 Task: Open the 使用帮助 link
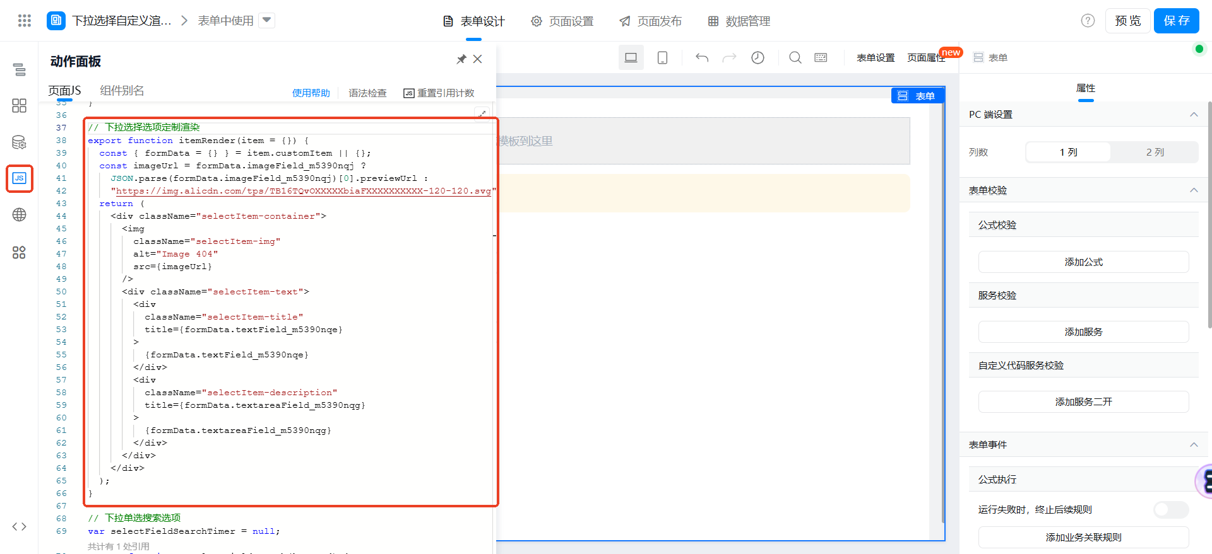(x=311, y=93)
